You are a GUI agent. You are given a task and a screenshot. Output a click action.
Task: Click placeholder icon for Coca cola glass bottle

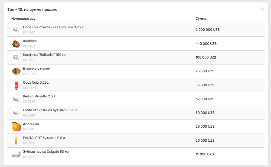pos(16,30)
